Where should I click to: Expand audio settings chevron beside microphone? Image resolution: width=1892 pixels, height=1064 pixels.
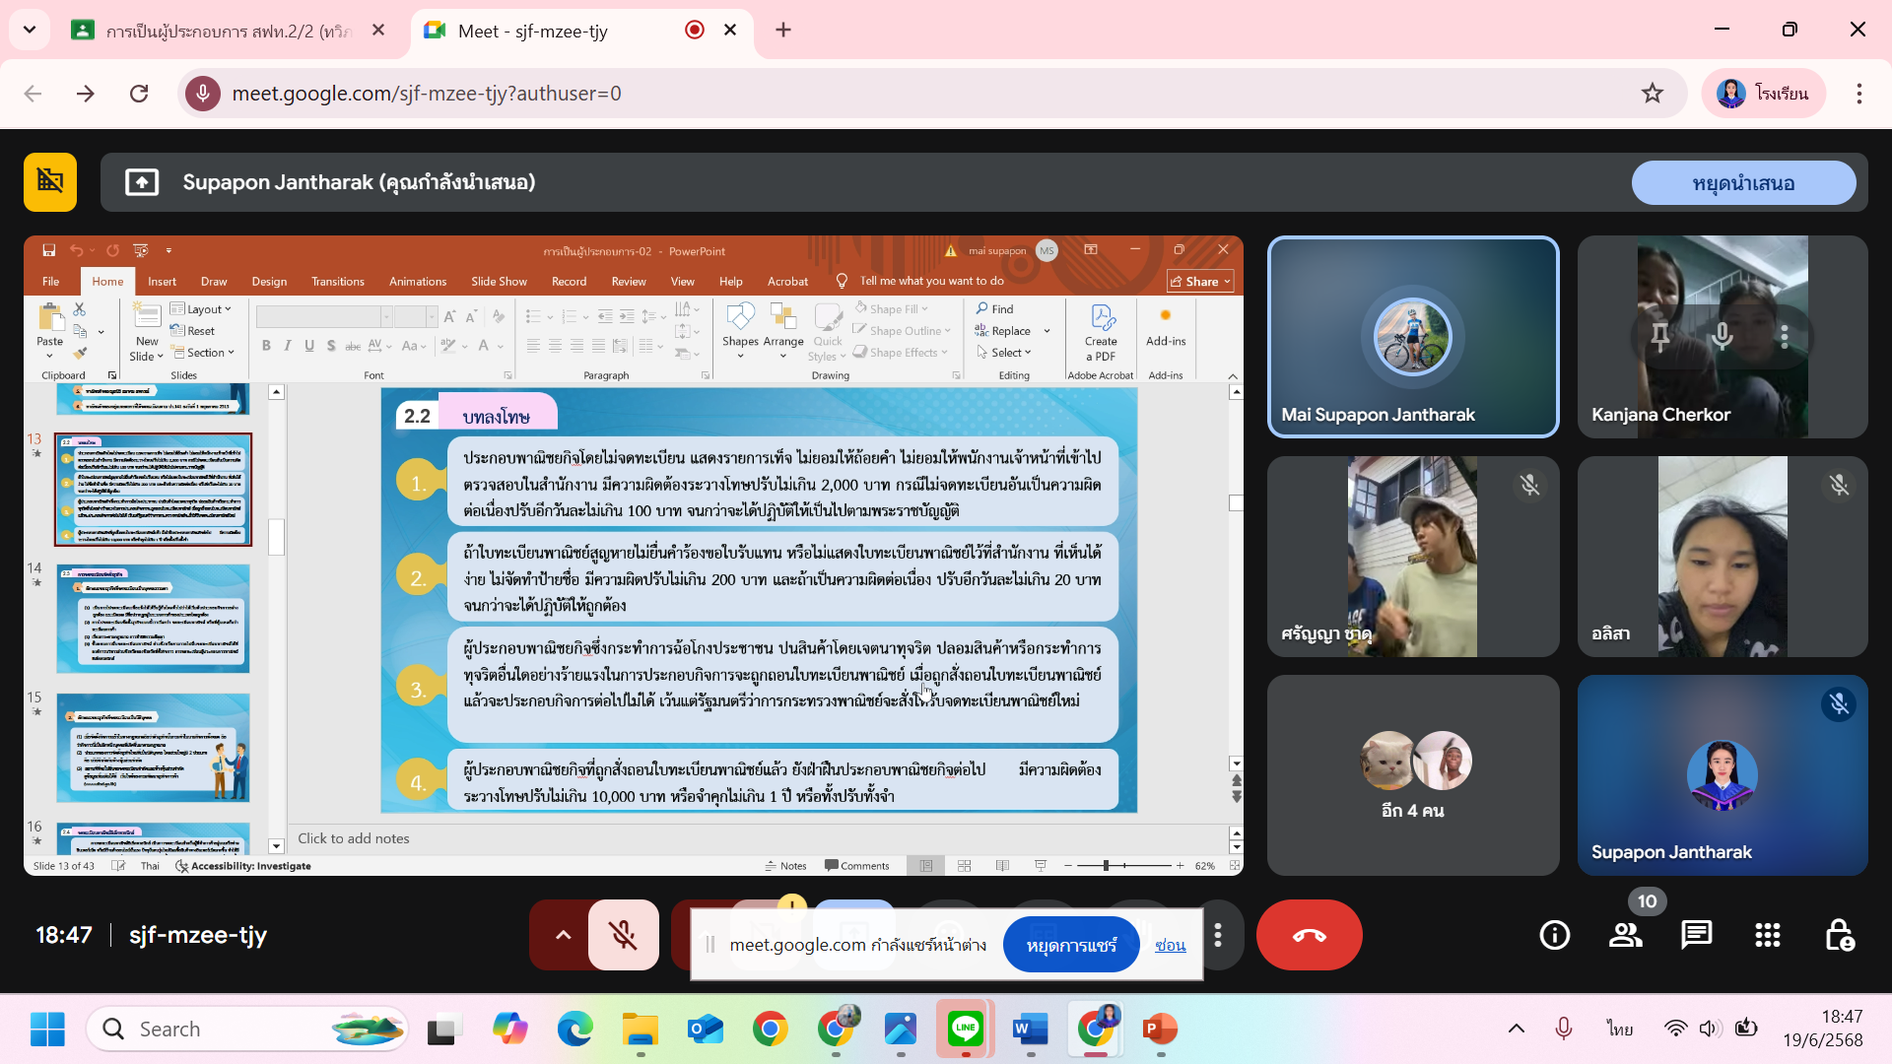(x=563, y=935)
